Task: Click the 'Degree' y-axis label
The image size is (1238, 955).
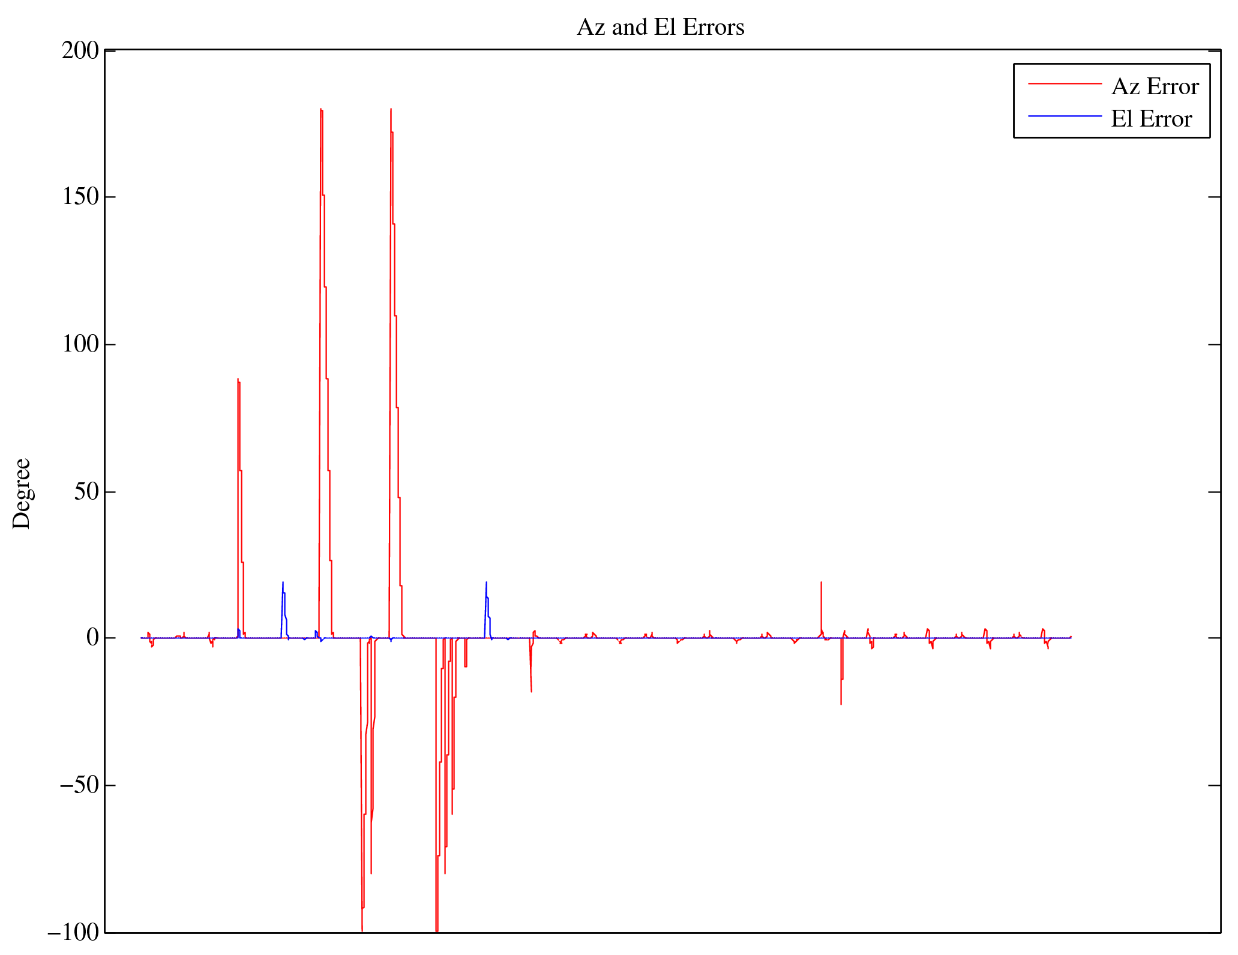Action: click(22, 493)
